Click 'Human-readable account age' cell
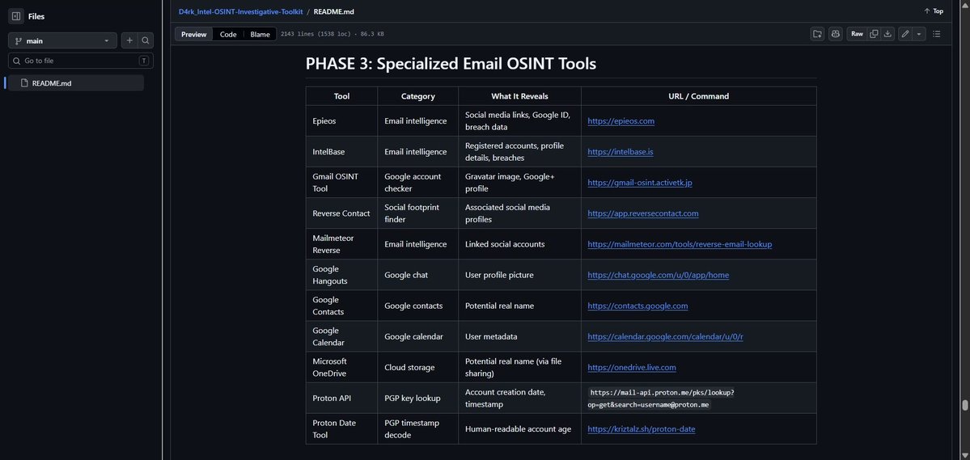The image size is (970, 460). [x=519, y=429]
